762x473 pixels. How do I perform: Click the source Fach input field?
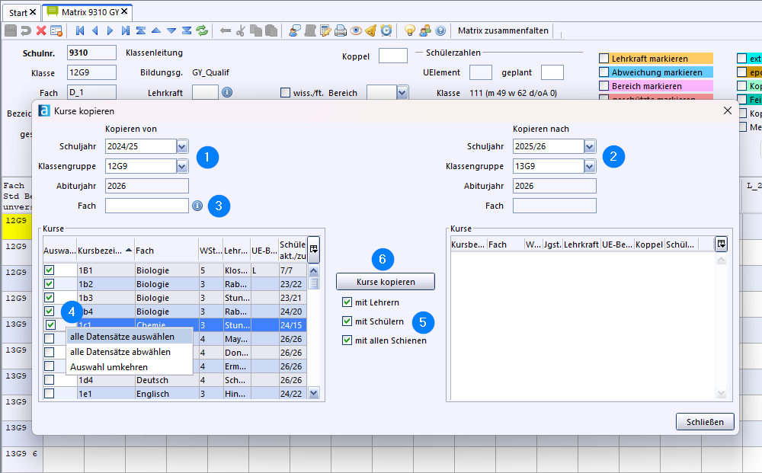(146, 206)
